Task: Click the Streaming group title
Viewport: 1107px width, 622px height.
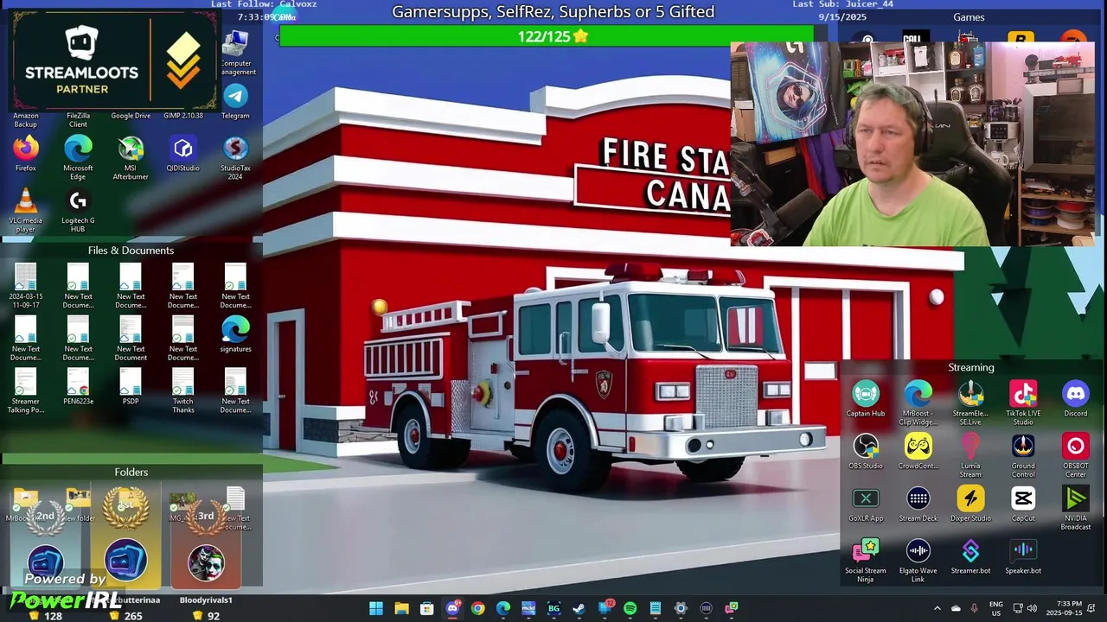Action: point(970,367)
